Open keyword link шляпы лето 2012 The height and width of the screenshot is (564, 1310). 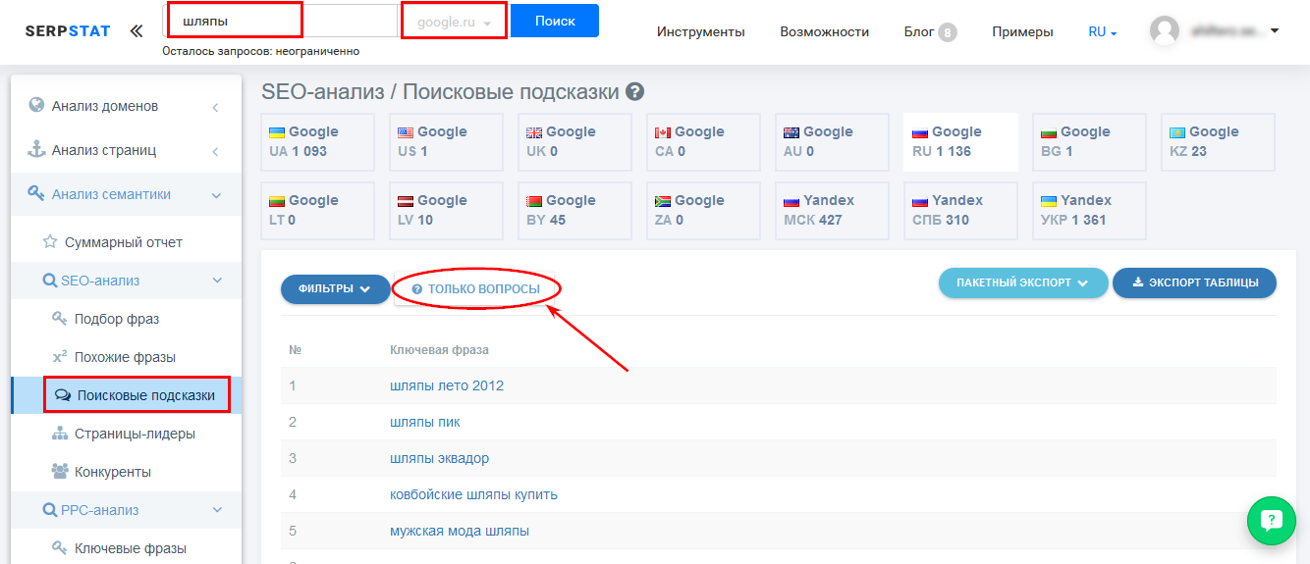tap(447, 385)
